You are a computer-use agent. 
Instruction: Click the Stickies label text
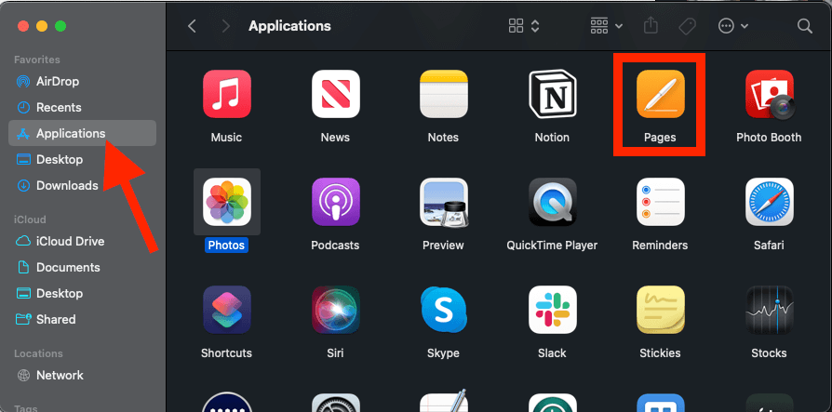tap(660, 353)
